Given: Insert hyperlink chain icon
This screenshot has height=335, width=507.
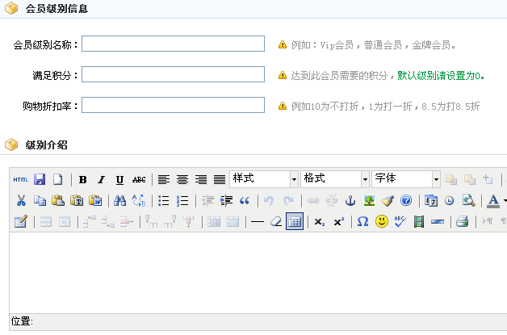Looking at the screenshot, I should tap(312, 200).
